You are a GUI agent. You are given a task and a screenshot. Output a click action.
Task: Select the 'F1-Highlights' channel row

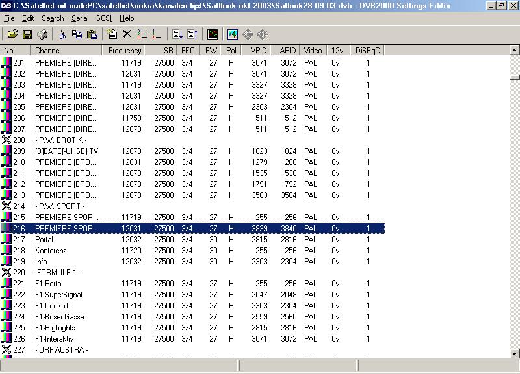click(192, 328)
